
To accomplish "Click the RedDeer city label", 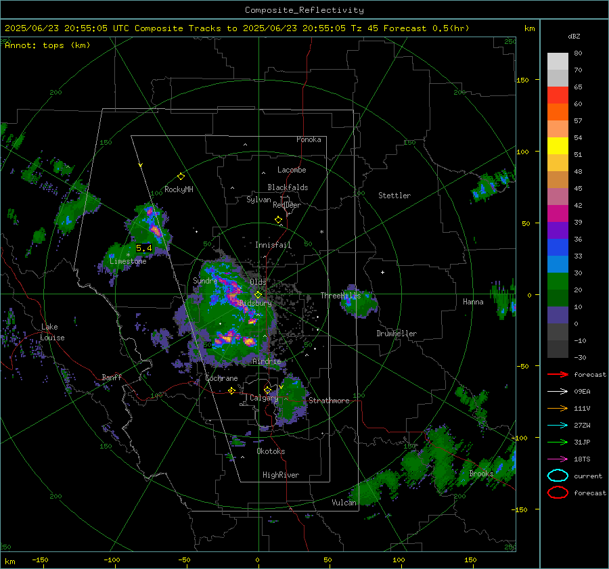I will (x=287, y=205).
